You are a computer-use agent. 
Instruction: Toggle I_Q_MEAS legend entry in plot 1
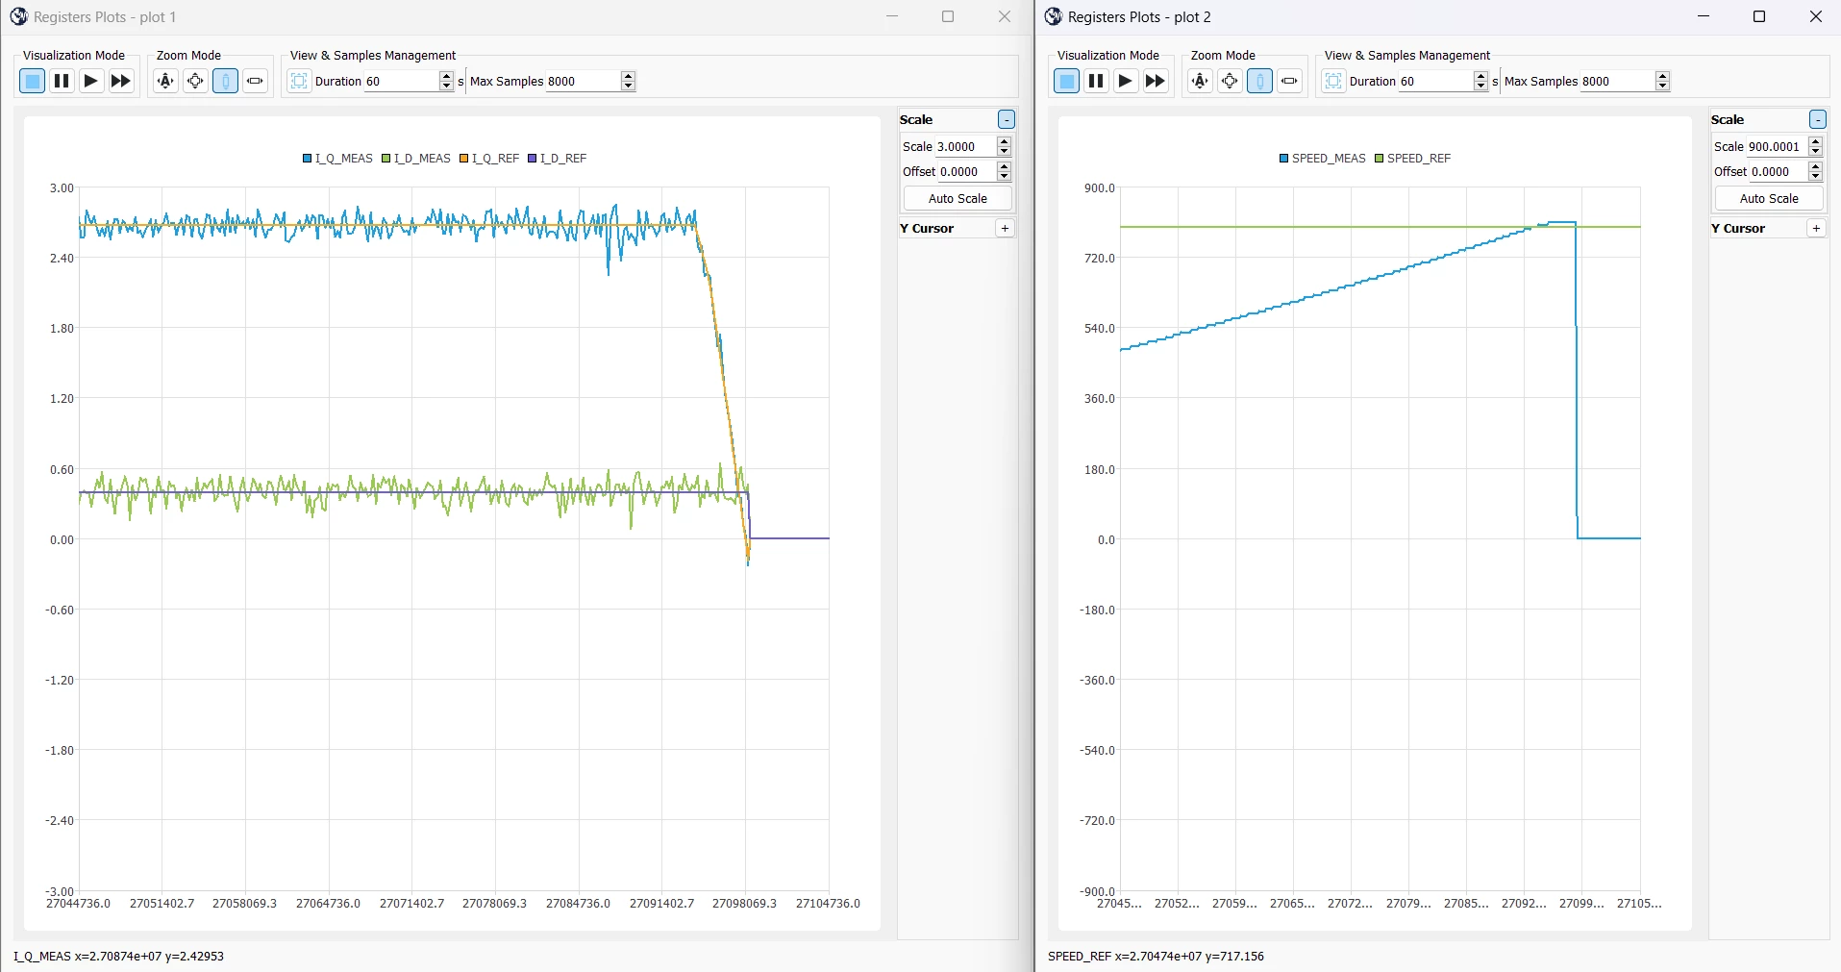click(337, 159)
